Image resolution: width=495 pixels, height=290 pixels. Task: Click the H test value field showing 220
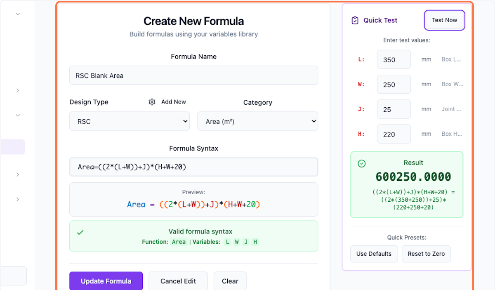[394, 134]
